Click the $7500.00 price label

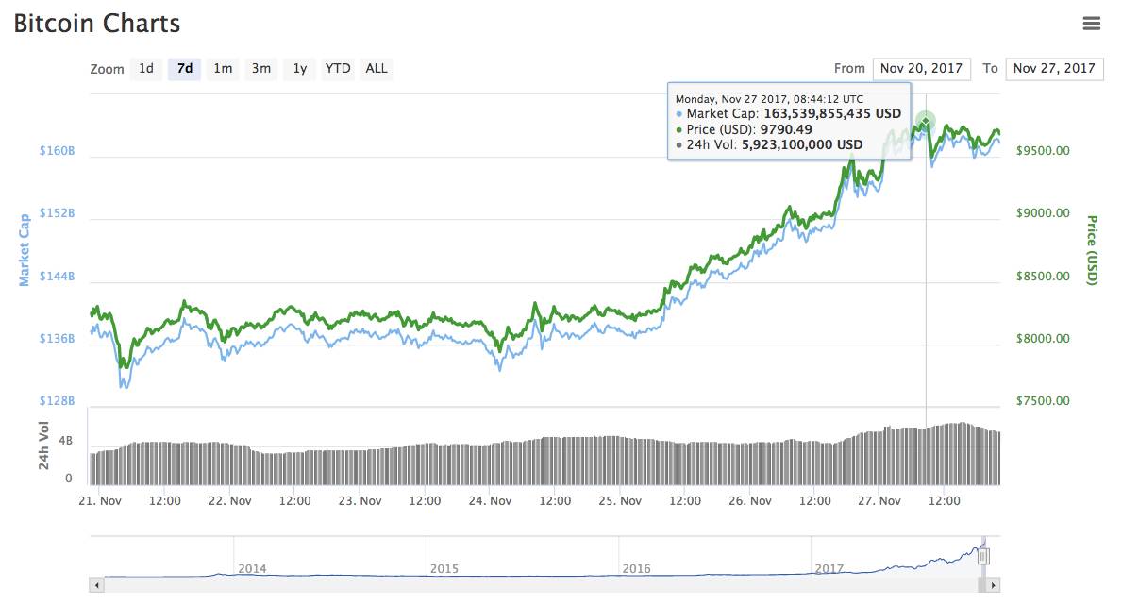coord(1044,400)
